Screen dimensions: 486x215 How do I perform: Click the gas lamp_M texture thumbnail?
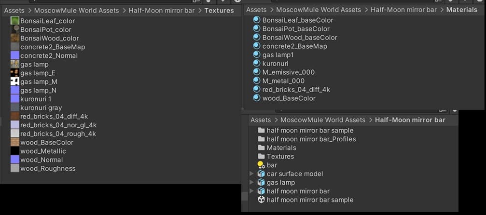(15, 81)
